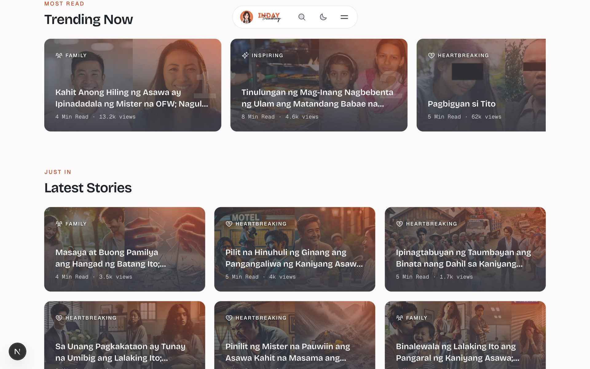This screenshot has height=369, width=590.
Task: Open the search icon in navbar
Action: [x=302, y=17]
